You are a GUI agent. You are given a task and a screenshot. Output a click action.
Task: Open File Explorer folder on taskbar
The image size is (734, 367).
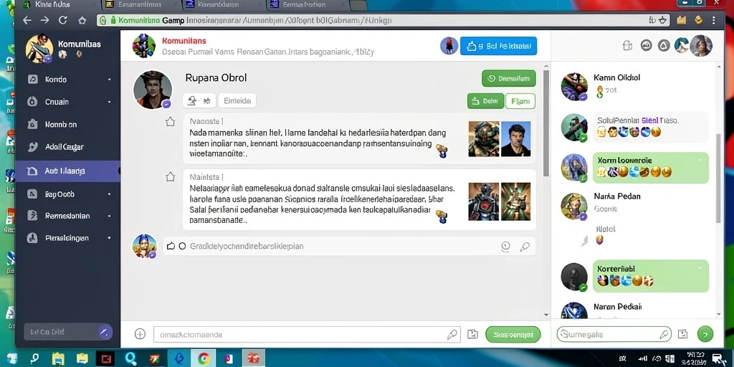tap(58, 358)
